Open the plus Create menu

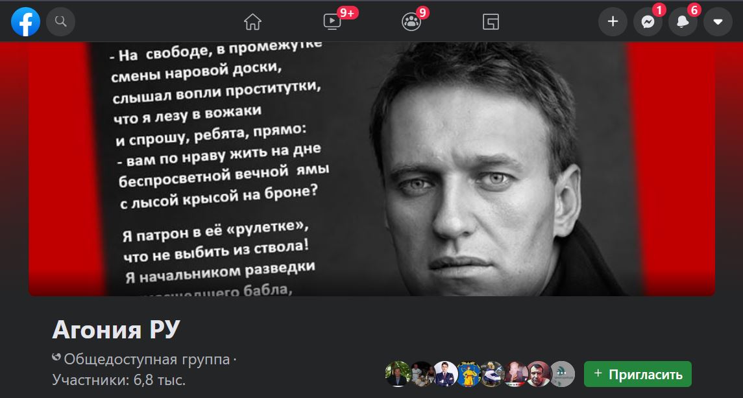[x=613, y=22]
